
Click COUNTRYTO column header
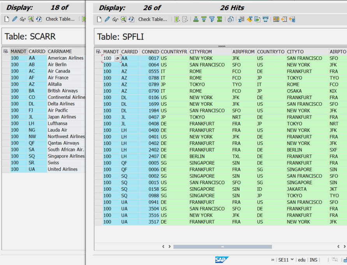click(271, 52)
